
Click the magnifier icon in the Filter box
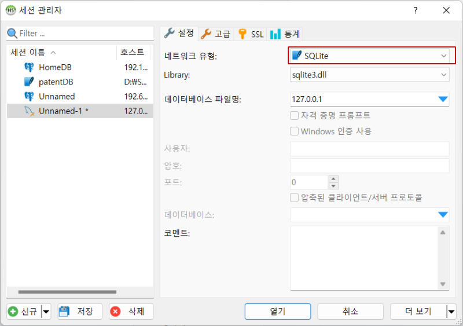12,34
